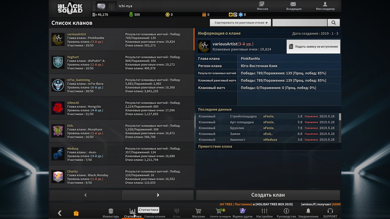Viewport: 390px width, 219px height.
Task: Open Настройки settings sliders
Action: 264,213
